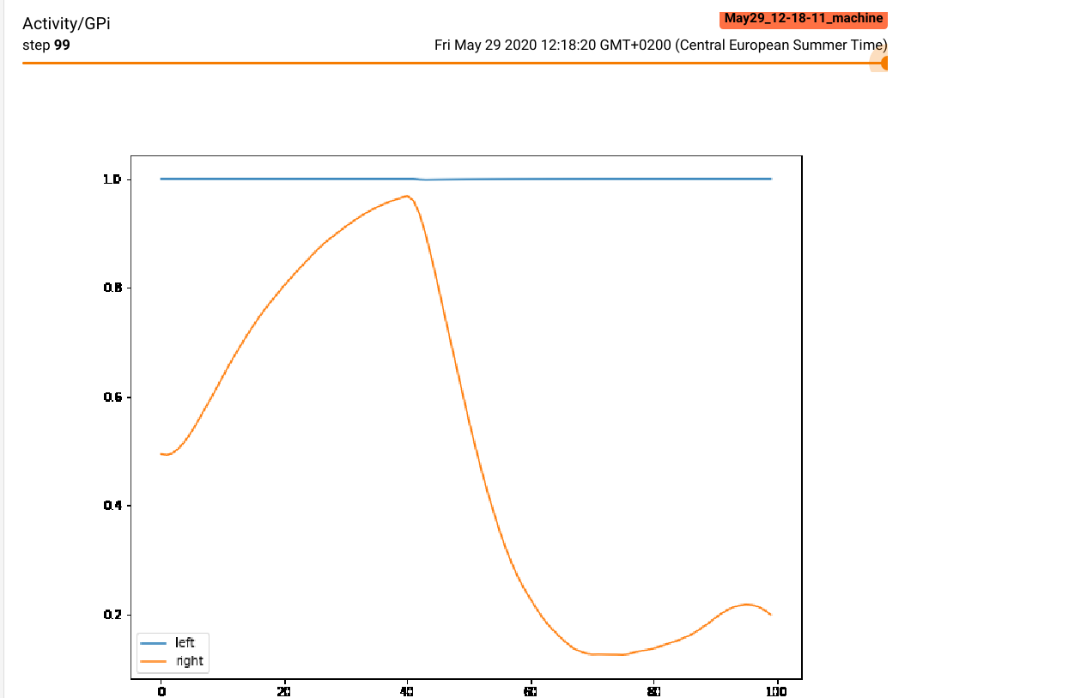Click the 80 x-axis tick label
The image size is (1087, 698).
pyautogui.click(x=654, y=690)
